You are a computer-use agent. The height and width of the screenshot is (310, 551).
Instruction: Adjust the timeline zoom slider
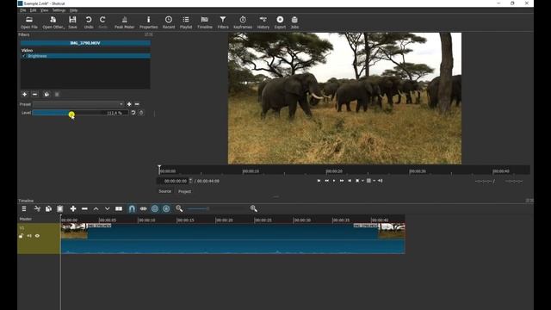coord(216,208)
